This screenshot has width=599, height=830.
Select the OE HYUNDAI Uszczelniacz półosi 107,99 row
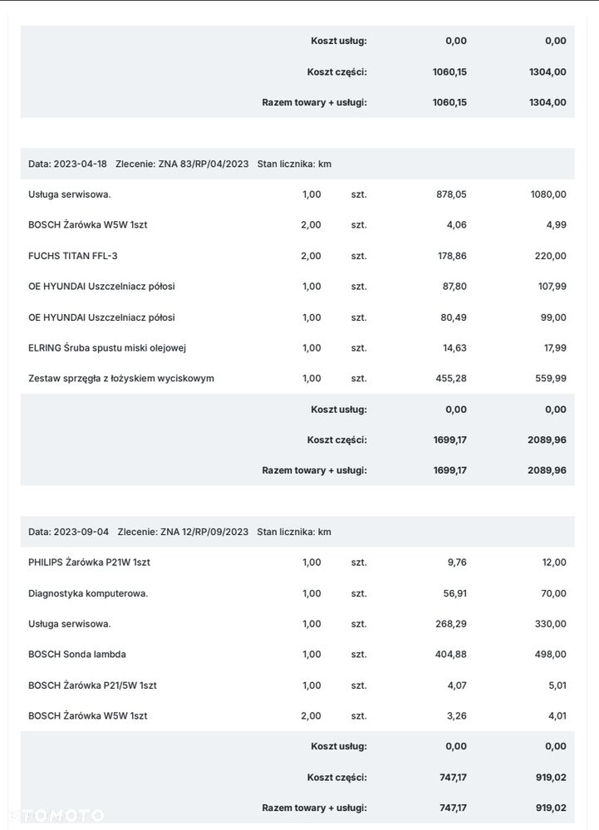click(x=297, y=287)
